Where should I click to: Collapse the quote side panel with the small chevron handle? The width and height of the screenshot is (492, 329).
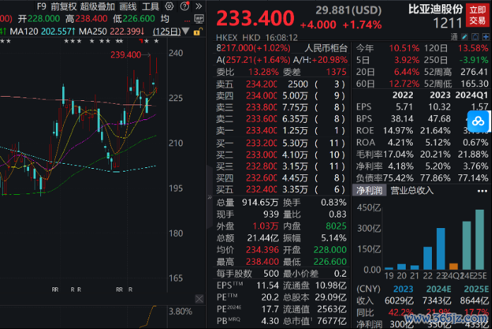click(x=209, y=198)
